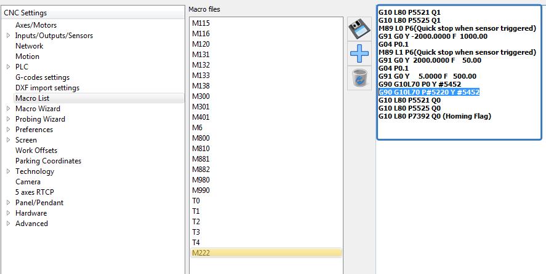Open 5 axes RTCP settings
The image size is (546, 274).
pyautogui.click(x=34, y=192)
